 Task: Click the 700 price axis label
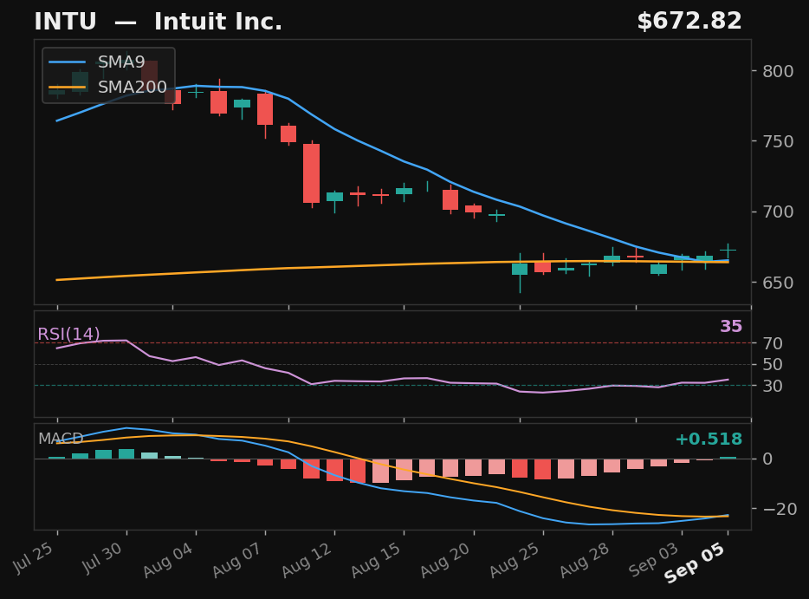click(778, 212)
